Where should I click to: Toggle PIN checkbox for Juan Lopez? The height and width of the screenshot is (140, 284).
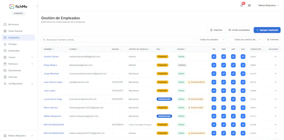[x=214, y=91]
